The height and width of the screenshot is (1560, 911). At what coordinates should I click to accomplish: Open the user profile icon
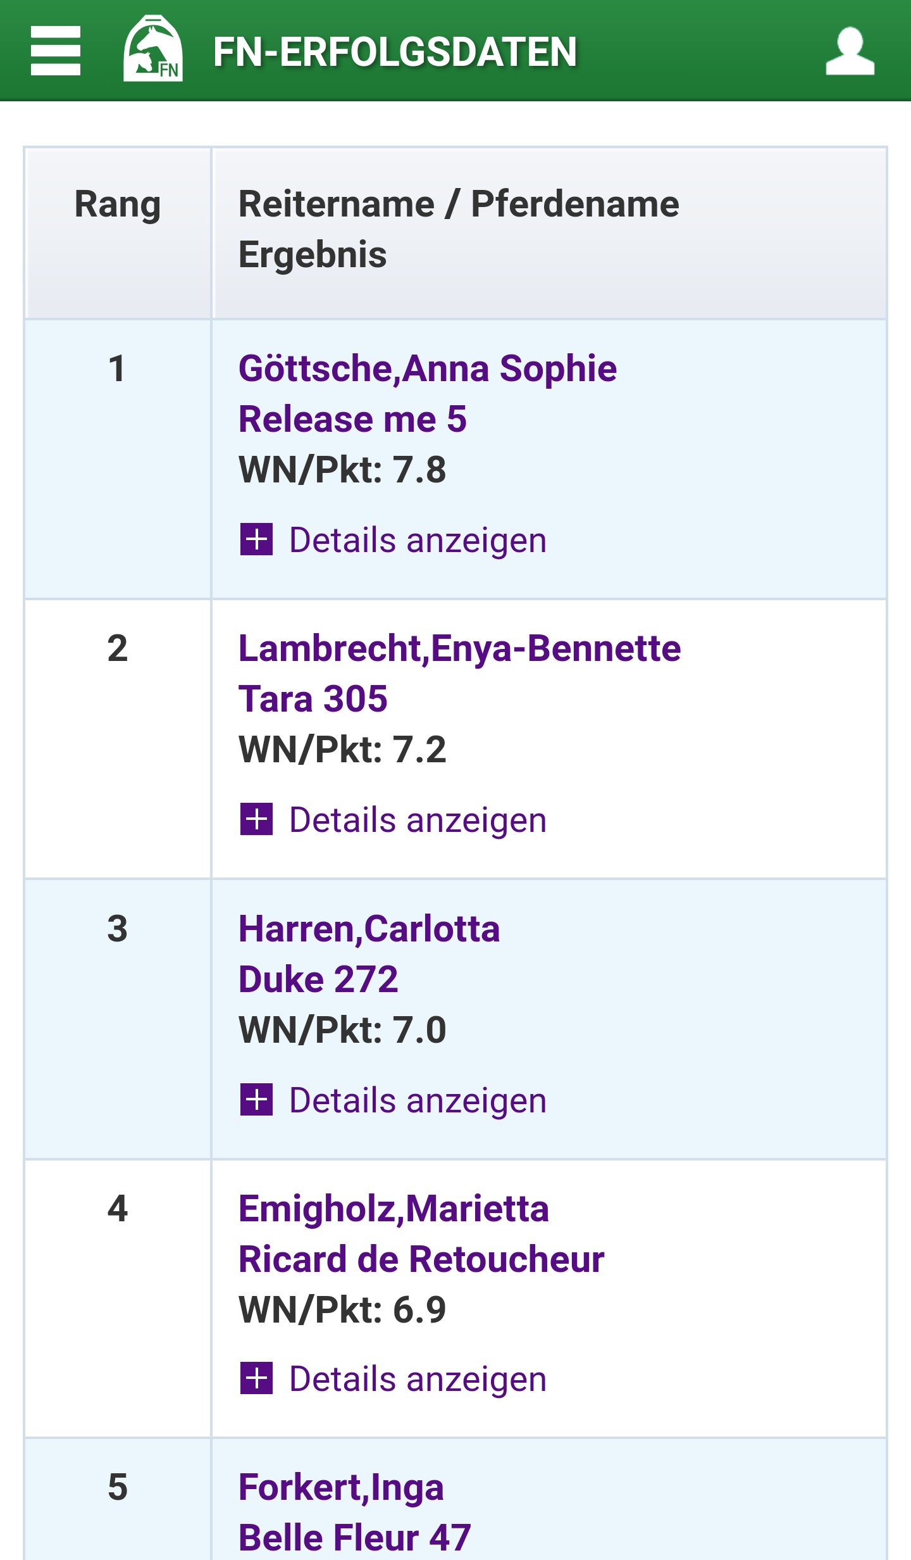850,51
